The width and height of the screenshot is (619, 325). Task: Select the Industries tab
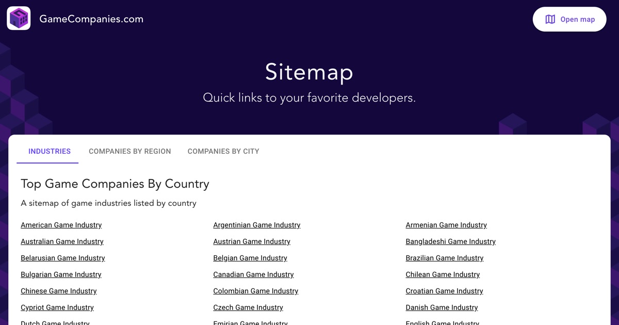tap(49, 151)
